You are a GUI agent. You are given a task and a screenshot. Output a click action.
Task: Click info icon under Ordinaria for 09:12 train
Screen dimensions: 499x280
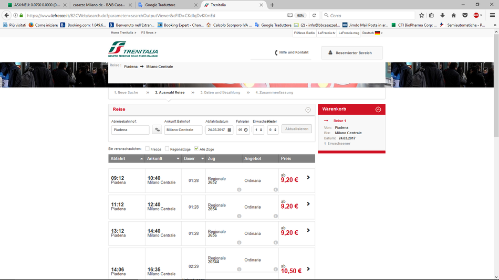(x=276, y=190)
